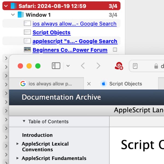Screen dimensions: 164x164
Task: Collapse the Window 1 group
Action: pyautogui.click(x=13, y=15)
